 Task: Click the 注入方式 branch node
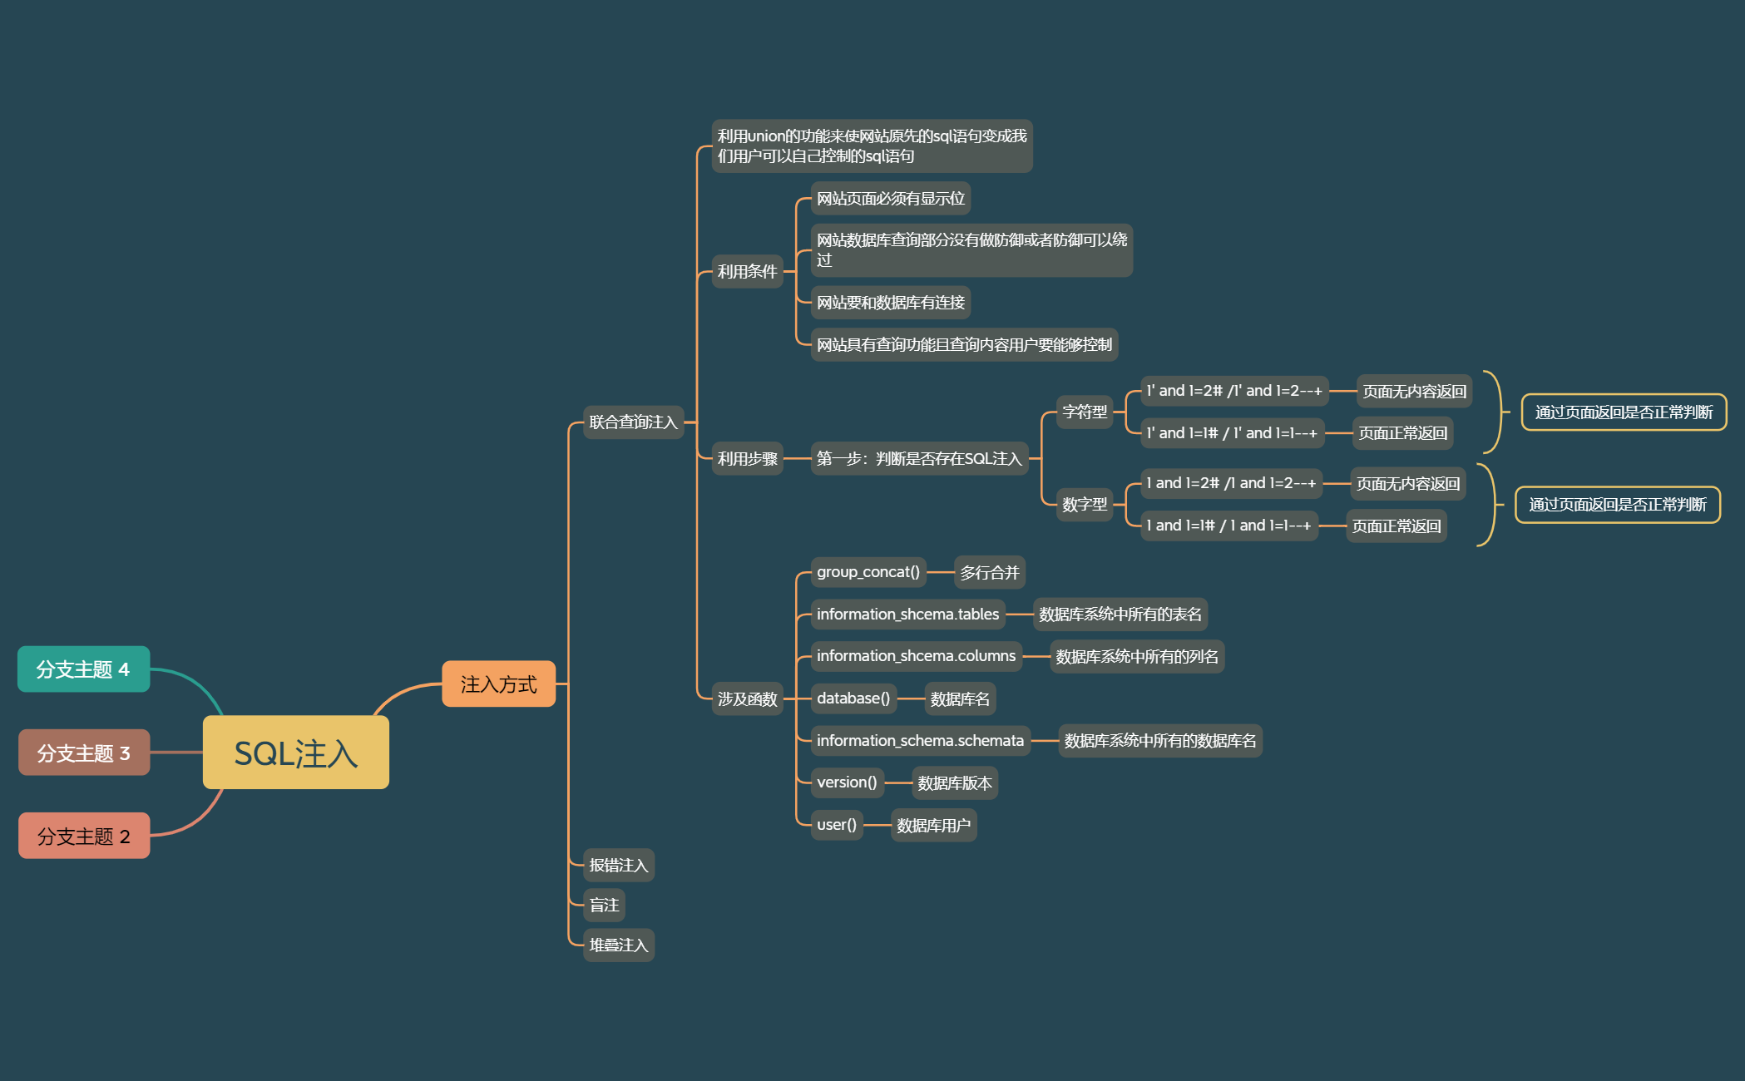pos(498,684)
